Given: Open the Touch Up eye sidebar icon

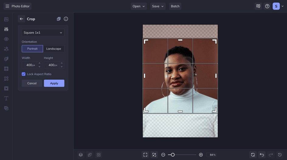Looking at the screenshot, I should 6,39.
